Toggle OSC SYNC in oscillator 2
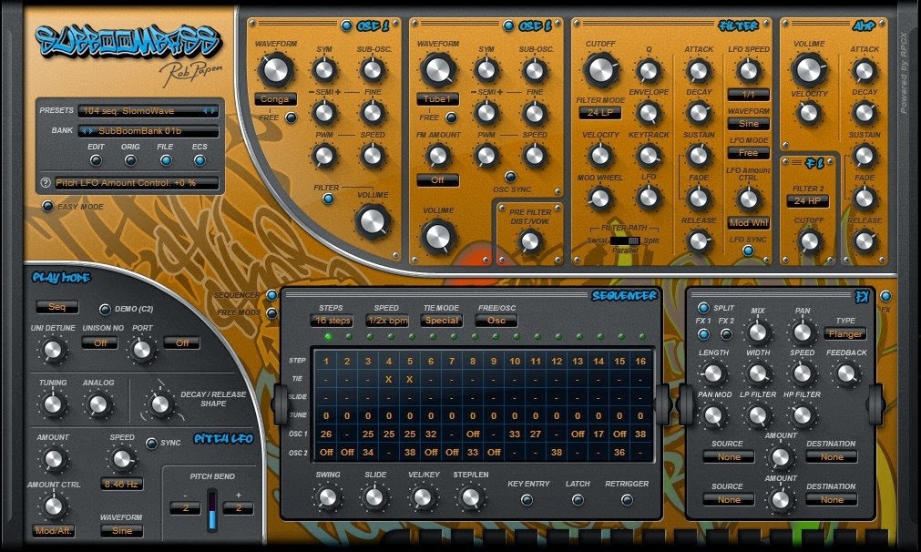The image size is (921, 552). click(511, 177)
